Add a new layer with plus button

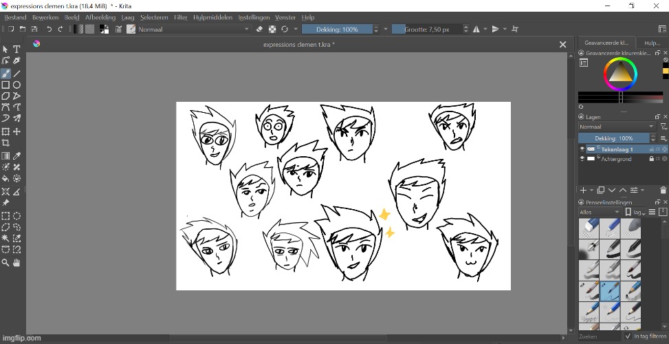pyautogui.click(x=583, y=191)
